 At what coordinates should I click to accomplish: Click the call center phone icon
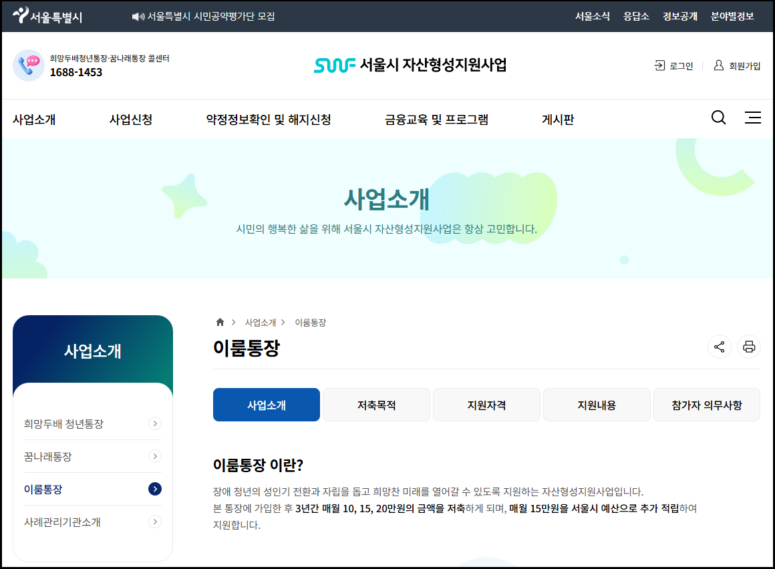click(x=29, y=65)
